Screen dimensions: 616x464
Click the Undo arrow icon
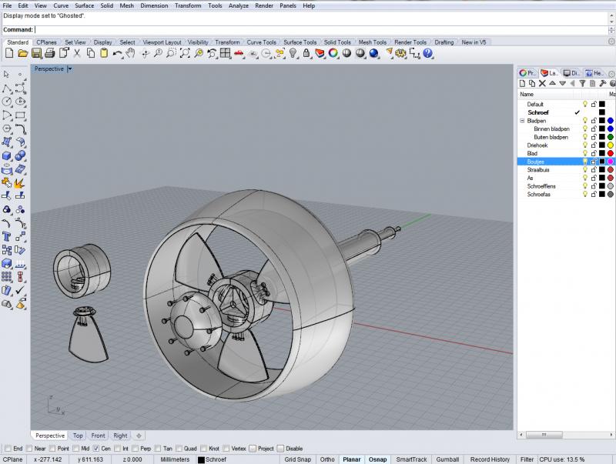(117, 53)
